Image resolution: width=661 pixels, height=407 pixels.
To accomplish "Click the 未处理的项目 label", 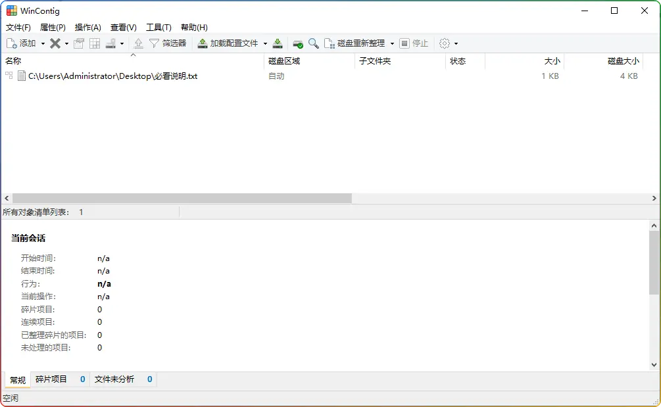I will [x=46, y=348].
